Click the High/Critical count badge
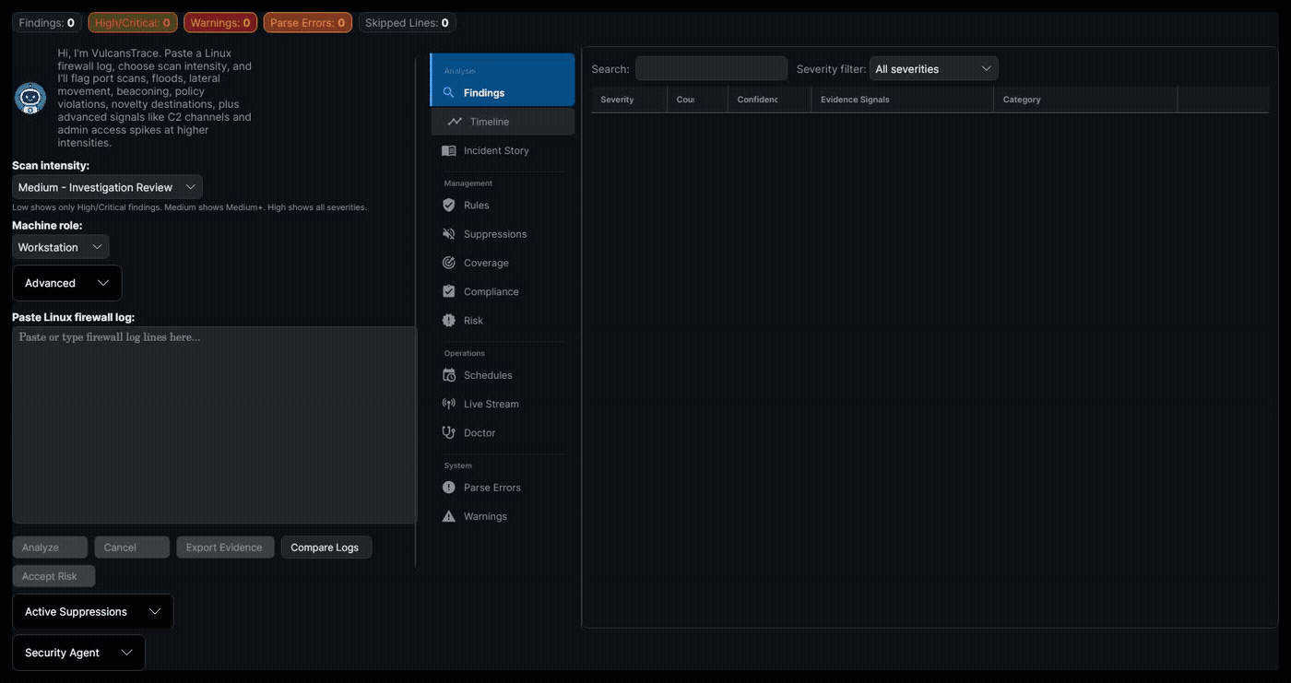This screenshot has width=1291, height=683. [133, 22]
